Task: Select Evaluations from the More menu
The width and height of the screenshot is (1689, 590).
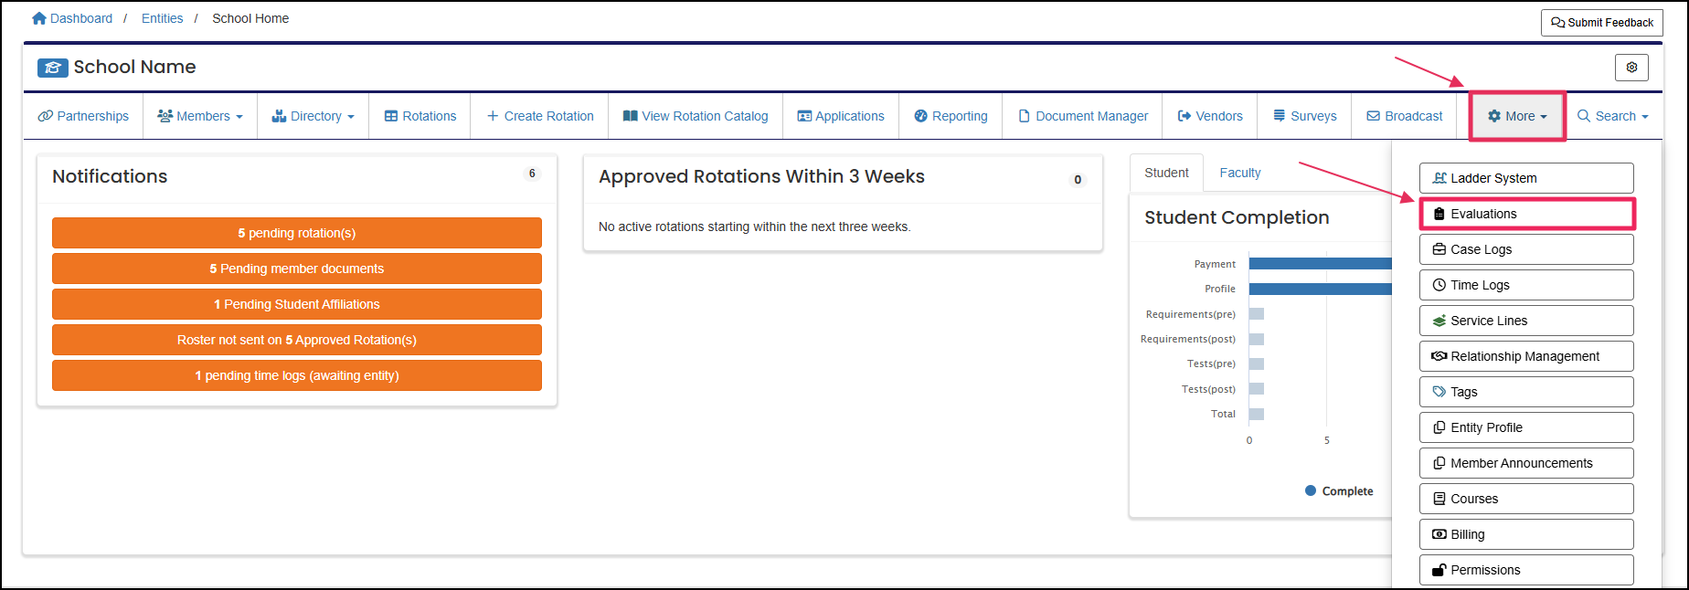Action: [1526, 214]
